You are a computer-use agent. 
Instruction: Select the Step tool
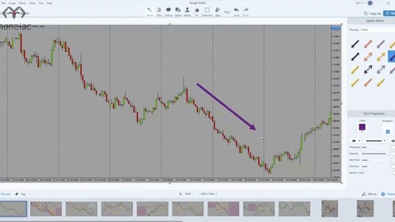click(217, 12)
